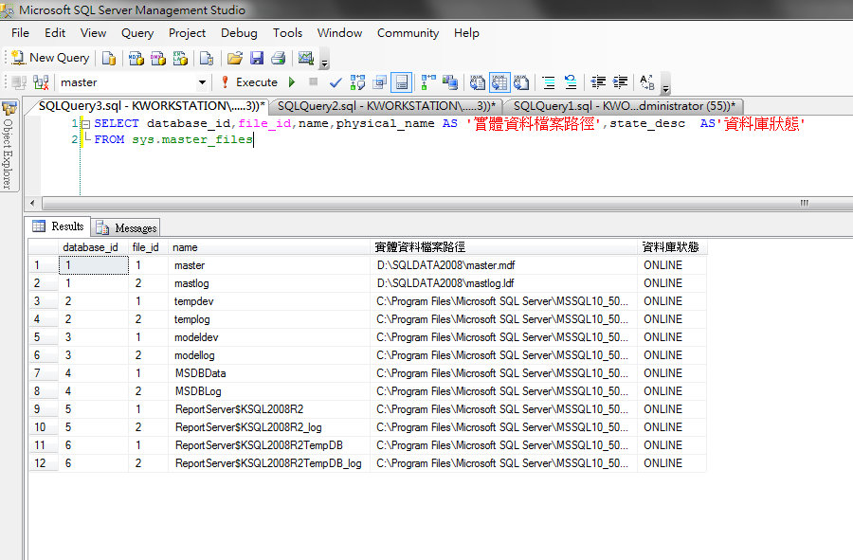Screen dimensions: 853x560
Task: Switch to SQLQuery3.sql tab
Action: pyautogui.click(x=152, y=106)
